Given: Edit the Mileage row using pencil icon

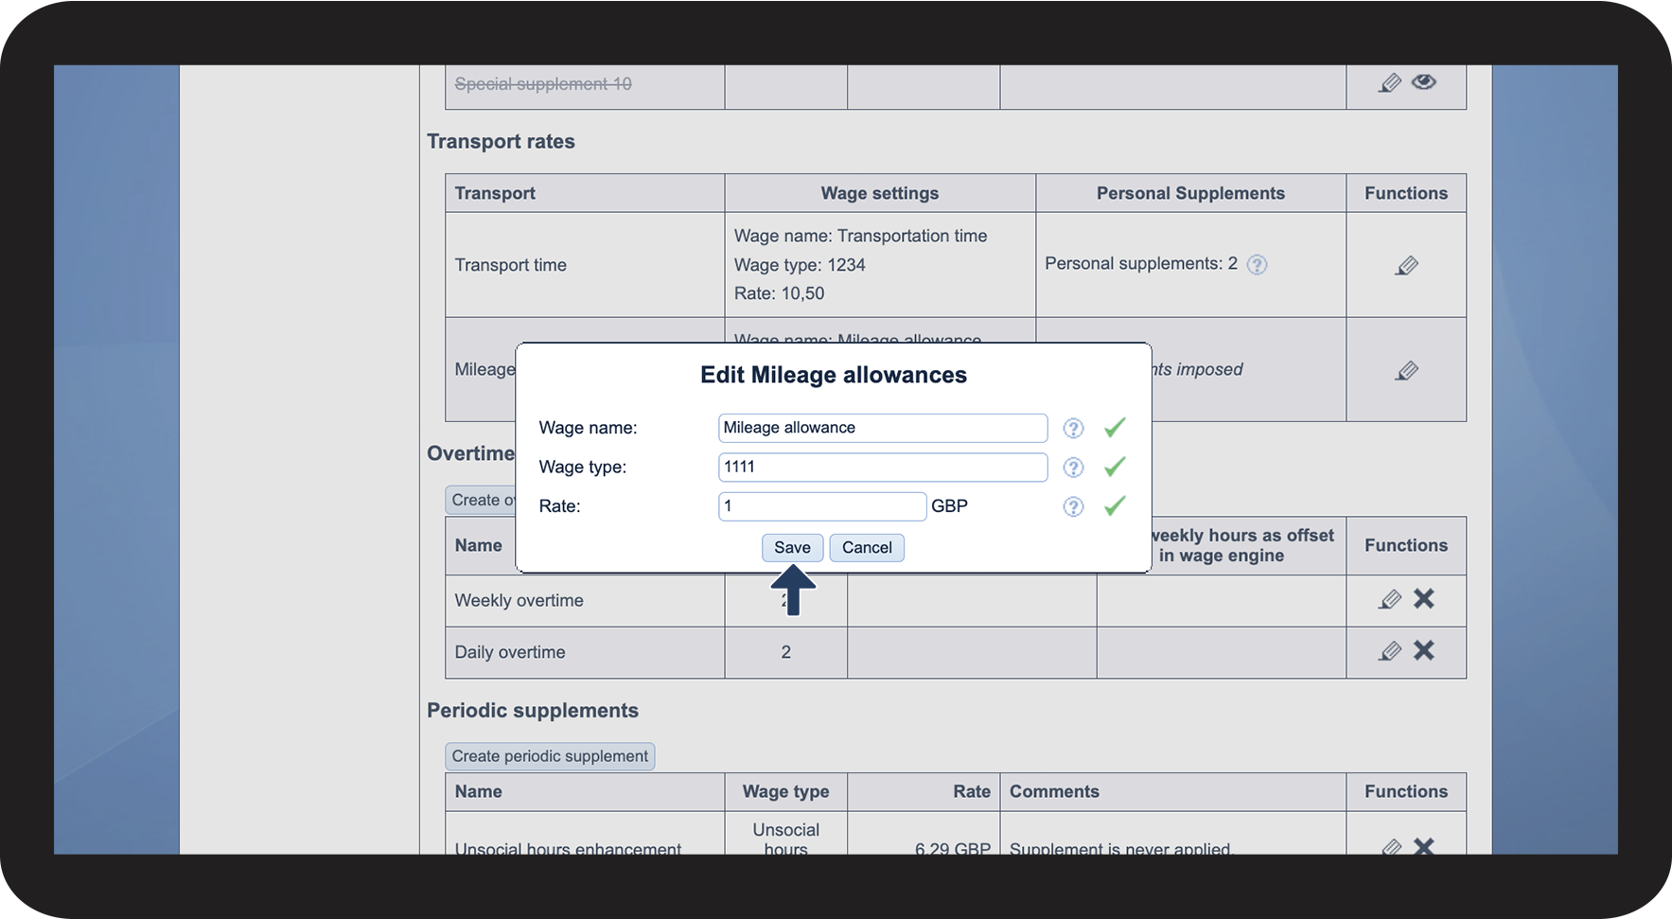Looking at the screenshot, I should click(1406, 371).
